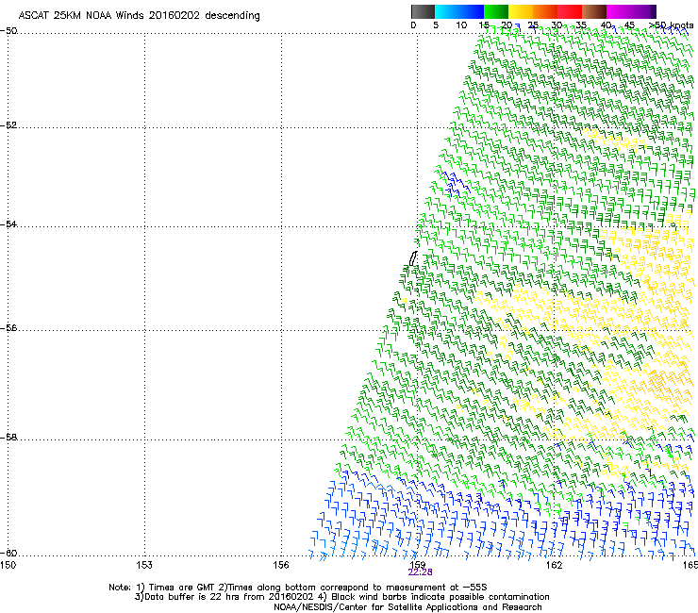698x613 pixels.
Task: Click the '>50 knots' legend label
Action: pyautogui.click(x=671, y=25)
